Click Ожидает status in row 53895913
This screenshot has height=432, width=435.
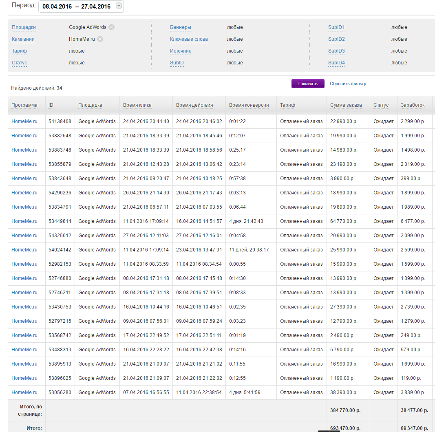383,364
